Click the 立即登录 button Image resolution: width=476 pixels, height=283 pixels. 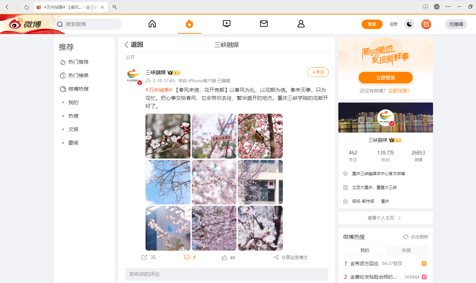(385, 78)
